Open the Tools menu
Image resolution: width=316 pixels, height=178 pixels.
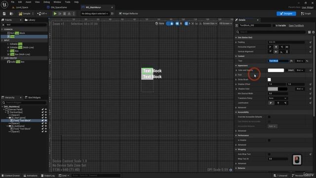pos(68,2)
